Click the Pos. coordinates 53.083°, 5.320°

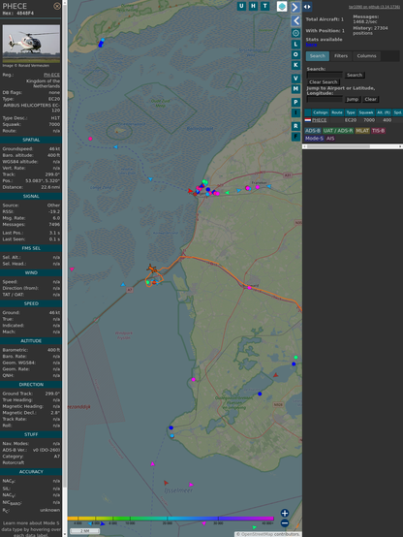click(43, 181)
